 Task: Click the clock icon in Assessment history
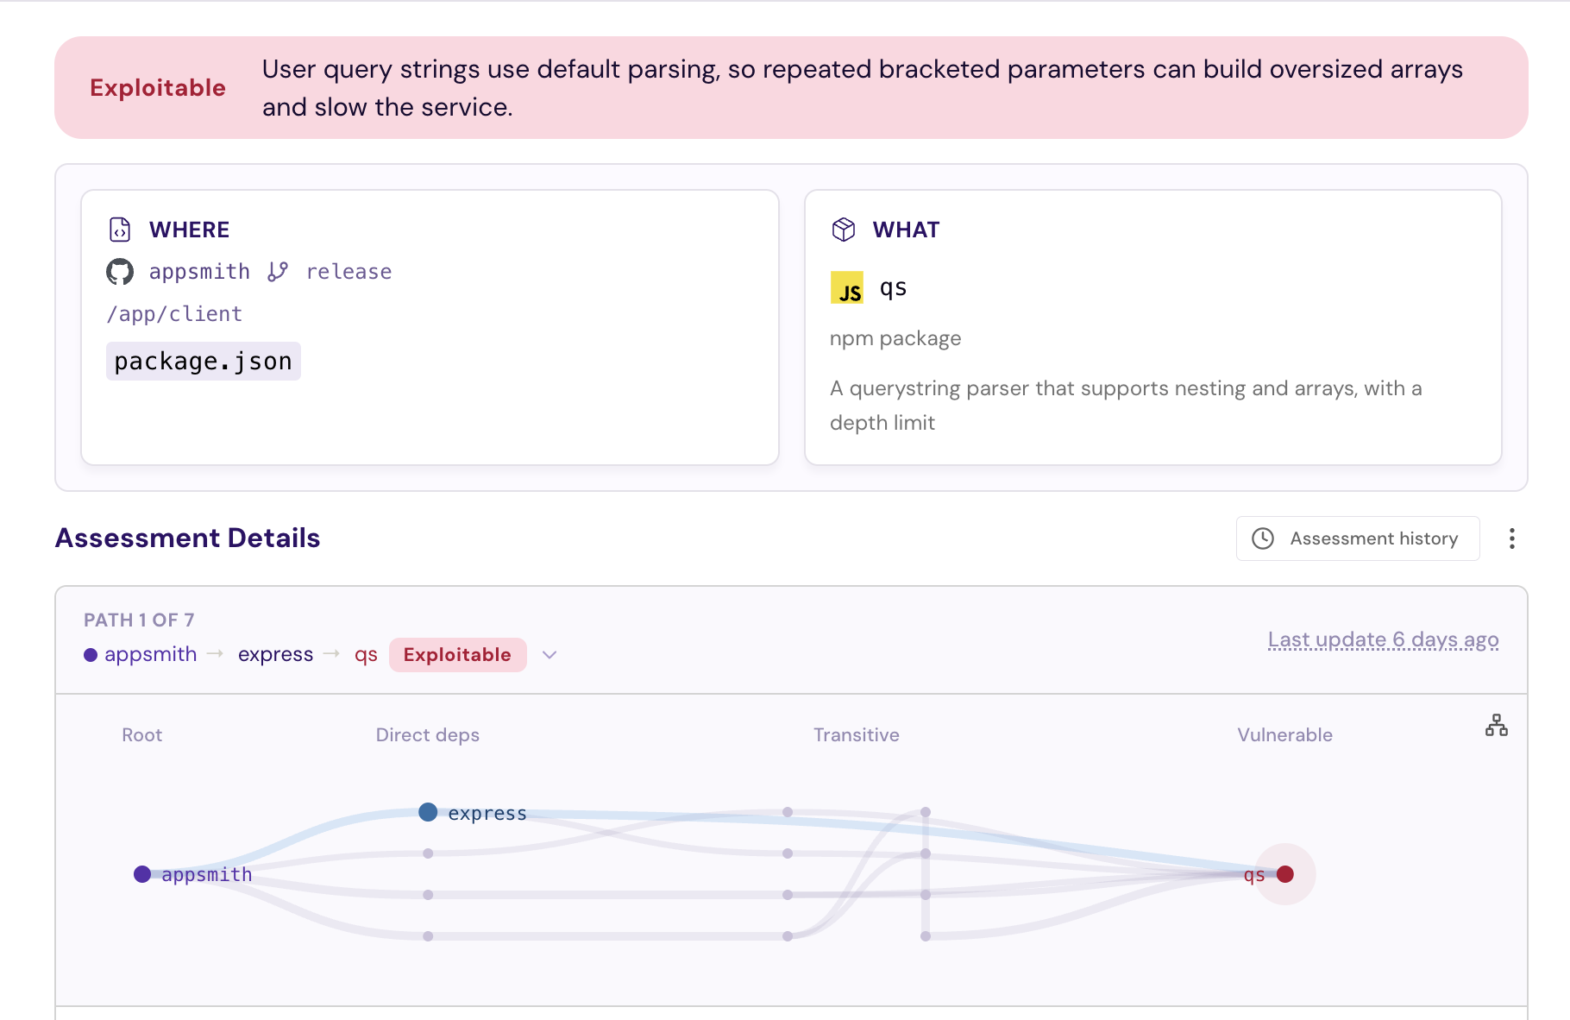click(x=1263, y=538)
